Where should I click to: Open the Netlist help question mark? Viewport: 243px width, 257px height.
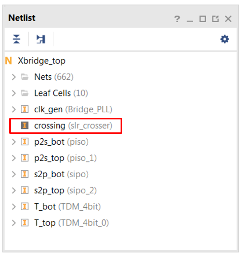[x=177, y=19]
